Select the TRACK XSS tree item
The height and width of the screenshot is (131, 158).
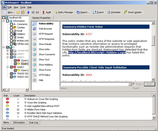coord(23,77)
